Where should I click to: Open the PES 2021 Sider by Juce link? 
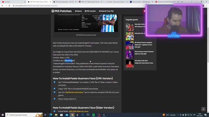click(x=79, y=111)
